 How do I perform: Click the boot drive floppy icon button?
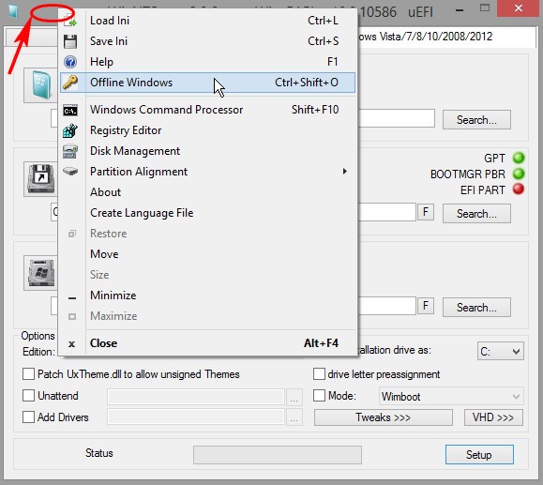pyautogui.click(x=41, y=179)
